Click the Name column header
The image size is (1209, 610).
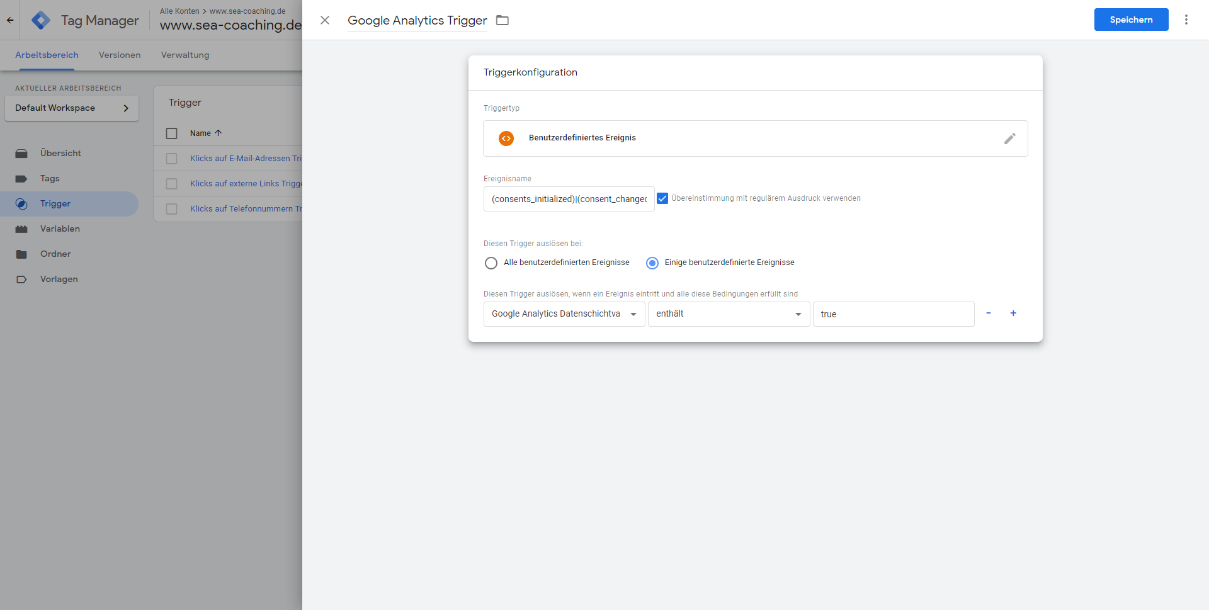pyautogui.click(x=200, y=133)
